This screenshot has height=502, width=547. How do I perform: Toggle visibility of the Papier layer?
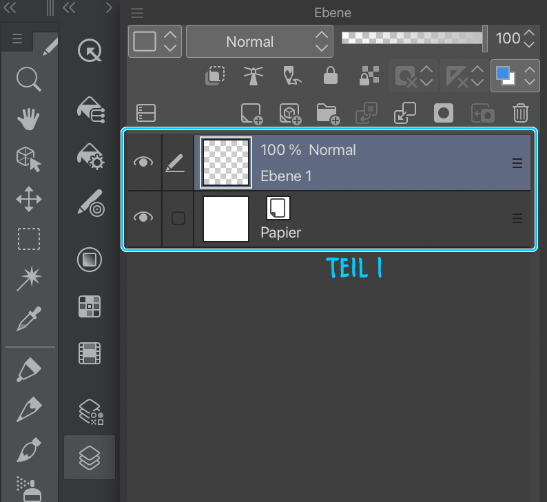(x=143, y=218)
